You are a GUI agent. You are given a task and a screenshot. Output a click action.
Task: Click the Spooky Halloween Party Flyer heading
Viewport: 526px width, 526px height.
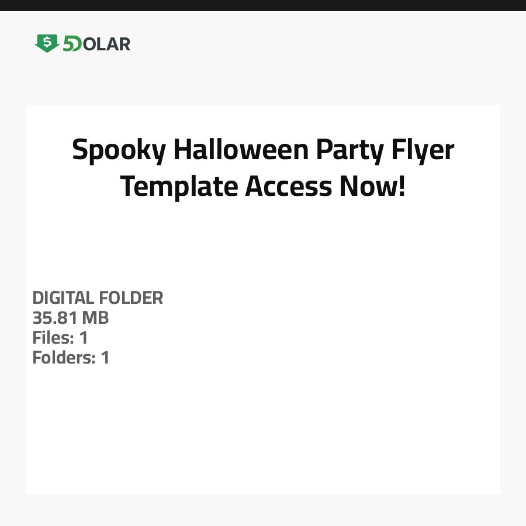tap(263, 150)
